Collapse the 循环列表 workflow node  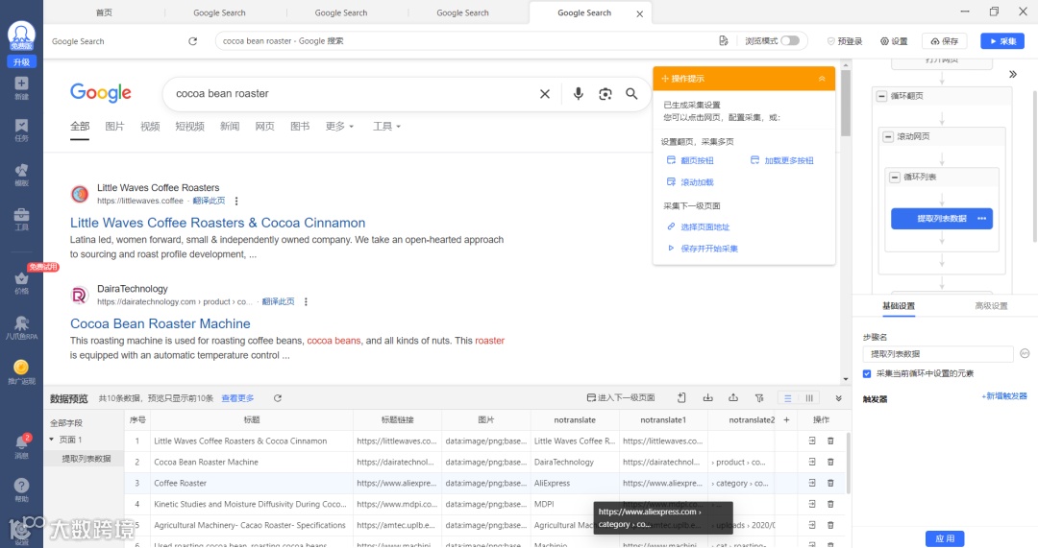(x=895, y=178)
